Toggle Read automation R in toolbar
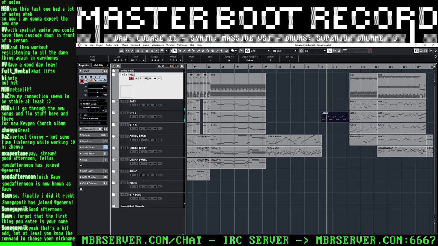Image resolution: width=438 pixels, height=246 pixels. pyautogui.click(x=147, y=51)
